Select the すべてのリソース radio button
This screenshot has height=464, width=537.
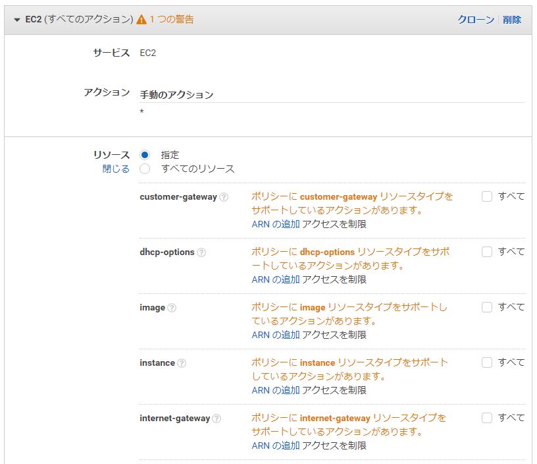click(145, 169)
